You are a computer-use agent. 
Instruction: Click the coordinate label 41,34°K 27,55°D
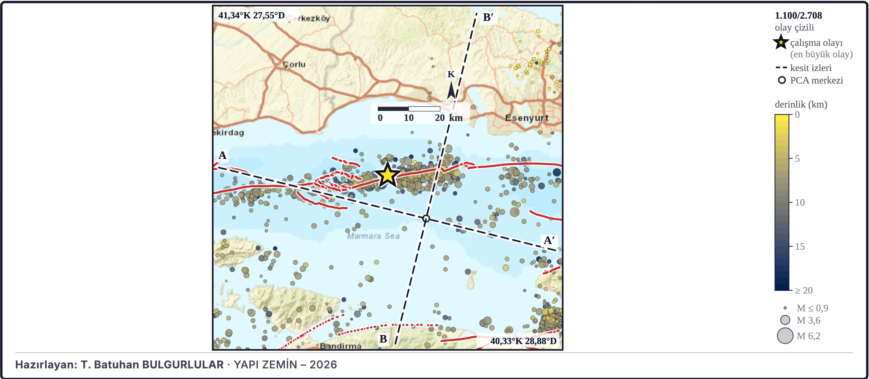pos(251,16)
